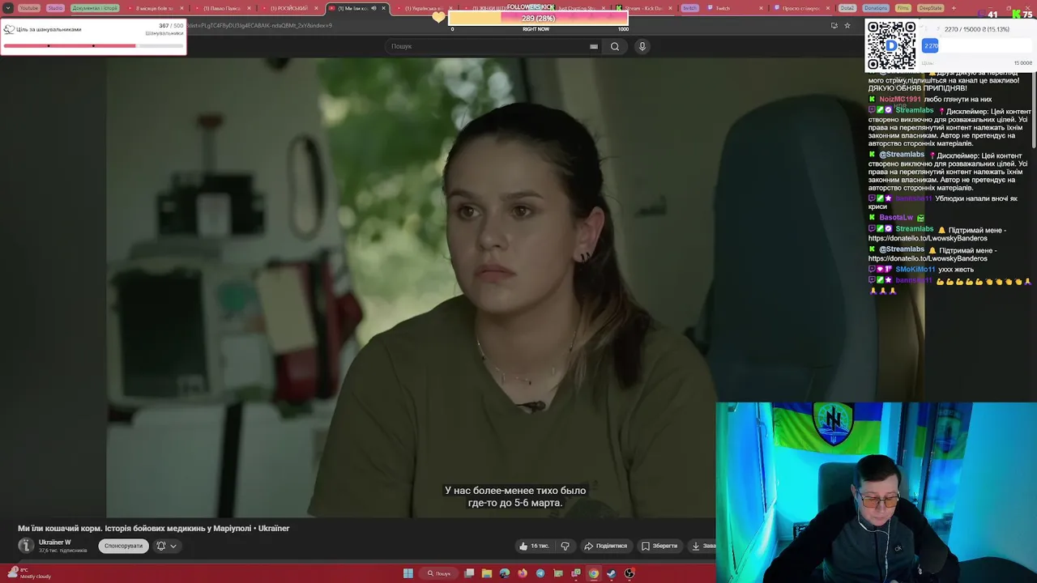
Task: Start voice search with microphone
Action: (642, 46)
